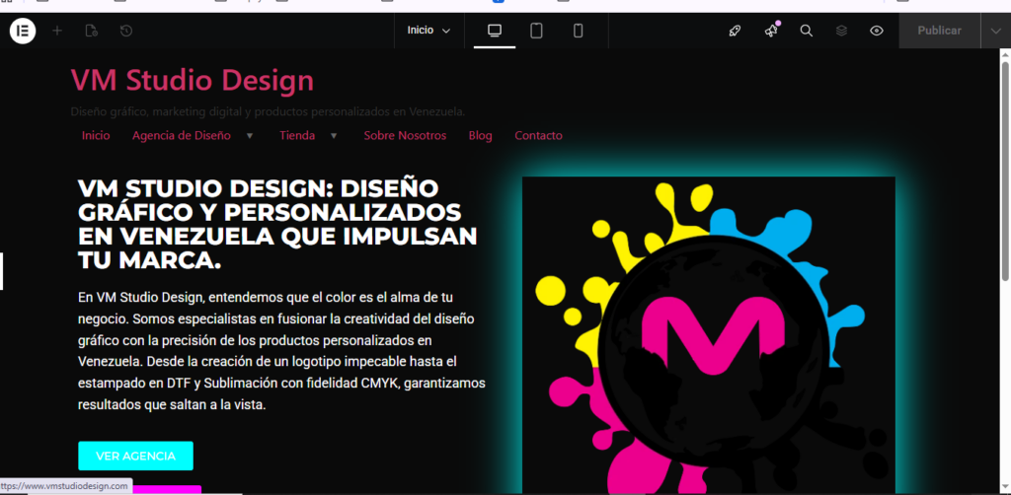Select the paragraph starting 'En VM Studio Design'
1011x495 pixels.
click(x=281, y=351)
